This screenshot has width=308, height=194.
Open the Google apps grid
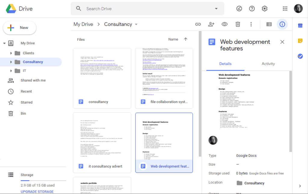tap(285, 9)
